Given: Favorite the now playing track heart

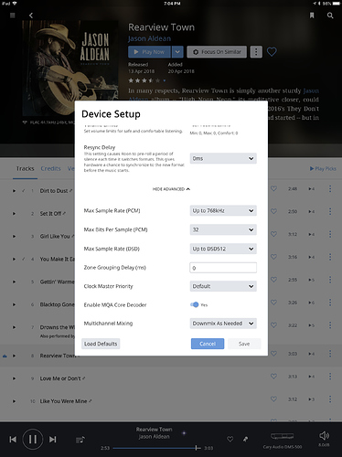Looking at the screenshot, I should click(x=230, y=439).
